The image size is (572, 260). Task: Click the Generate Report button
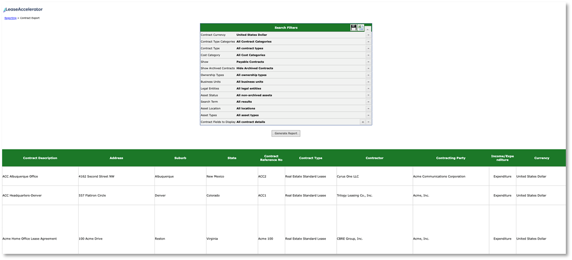pos(286,133)
